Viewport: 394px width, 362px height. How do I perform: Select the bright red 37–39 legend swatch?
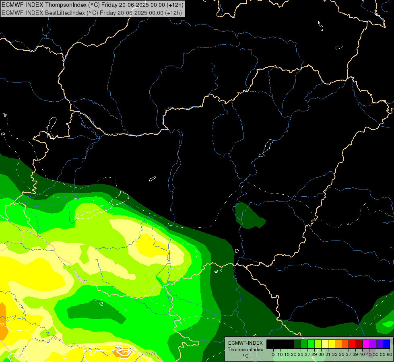click(352, 344)
